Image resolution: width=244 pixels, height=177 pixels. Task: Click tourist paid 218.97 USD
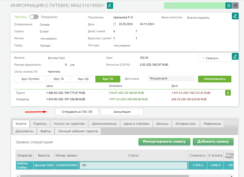127,93
